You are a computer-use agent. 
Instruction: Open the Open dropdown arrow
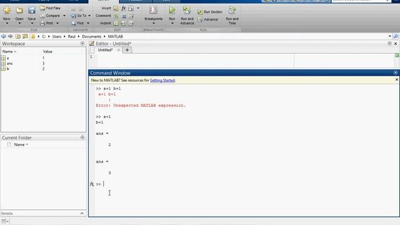19,24
